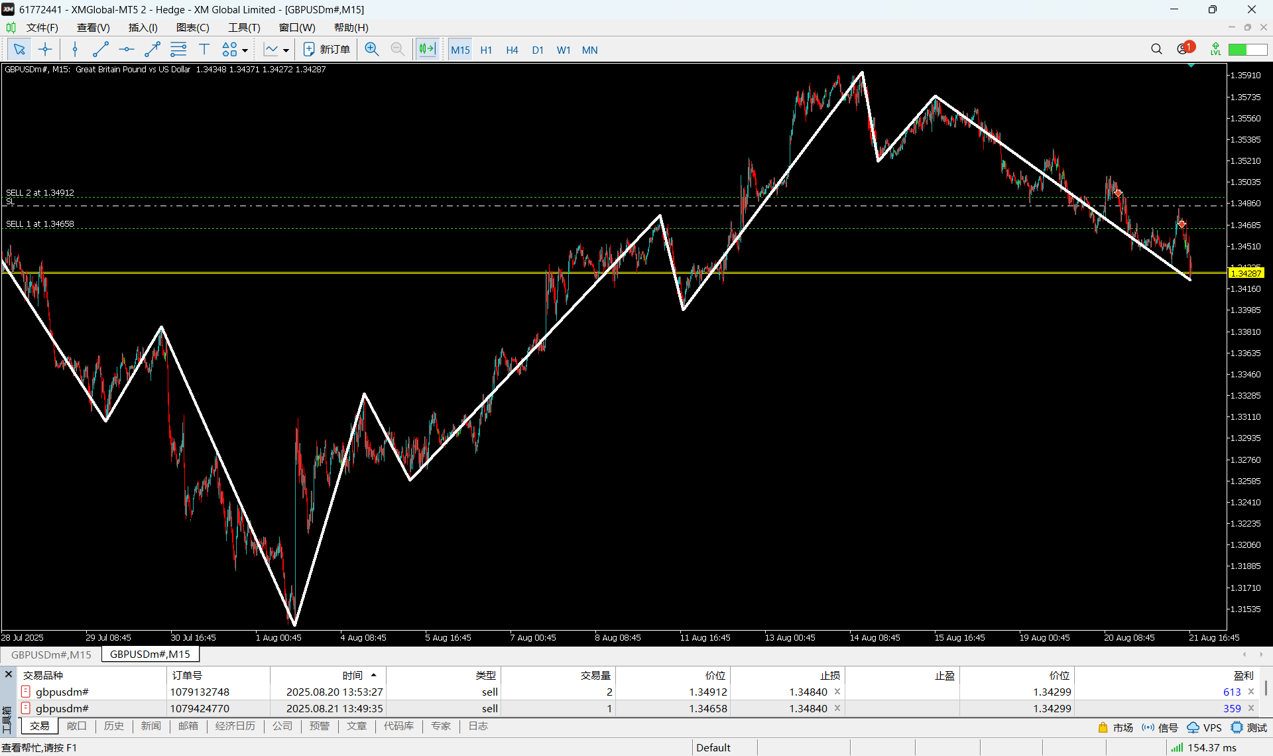
Task: Zoom out of the chart
Action: click(398, 50)
